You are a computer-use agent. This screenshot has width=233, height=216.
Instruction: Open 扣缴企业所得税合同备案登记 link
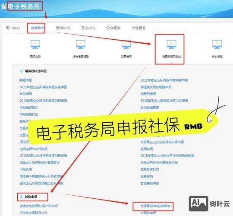tap(40, 162)
